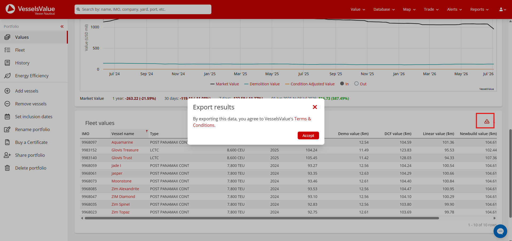Select the Out radio button
The width and height of the screenshot is (512, 241).
click(356, 84)
